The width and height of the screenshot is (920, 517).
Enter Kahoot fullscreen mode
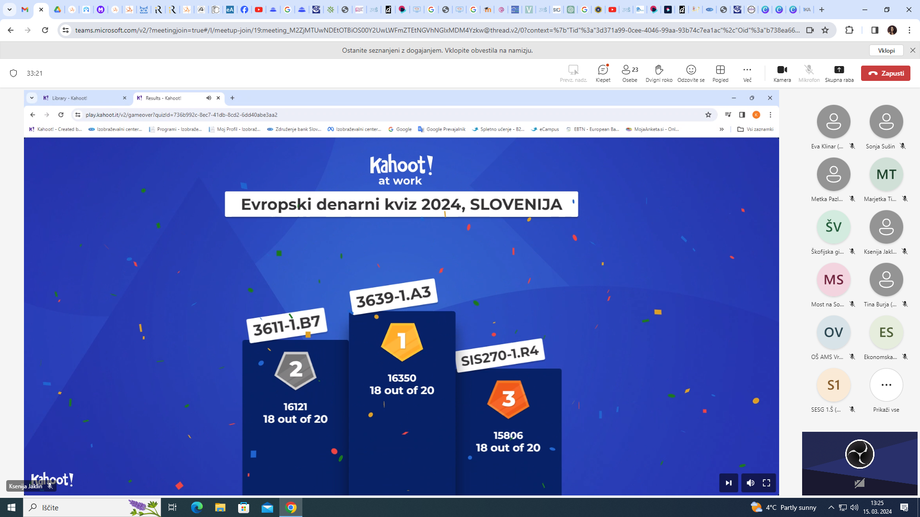(x=767, y=483)
